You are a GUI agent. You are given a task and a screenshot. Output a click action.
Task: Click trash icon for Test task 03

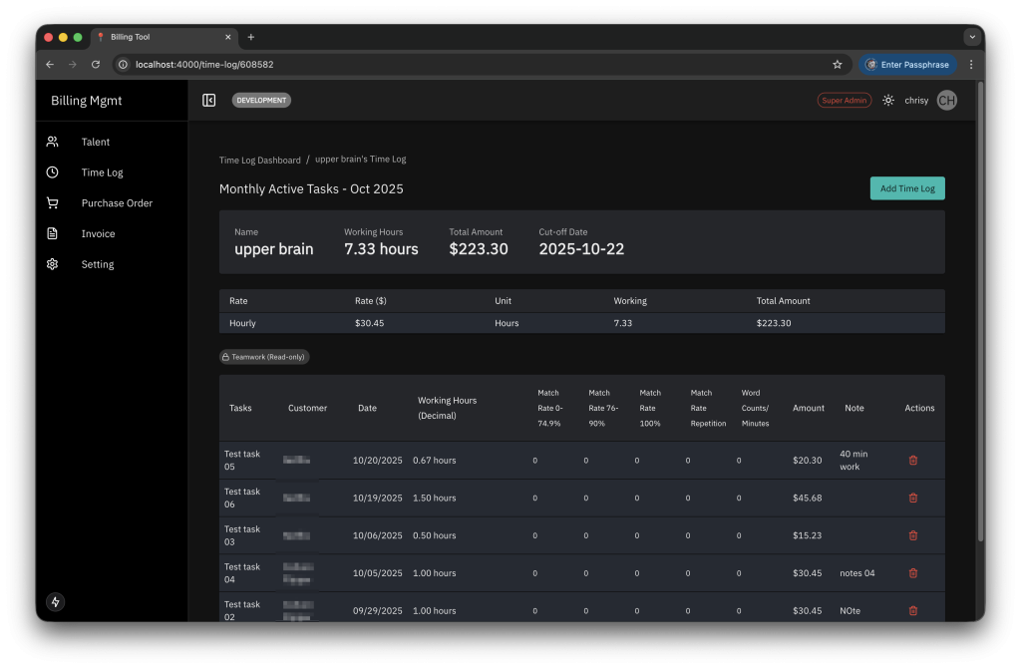[912, 535]
